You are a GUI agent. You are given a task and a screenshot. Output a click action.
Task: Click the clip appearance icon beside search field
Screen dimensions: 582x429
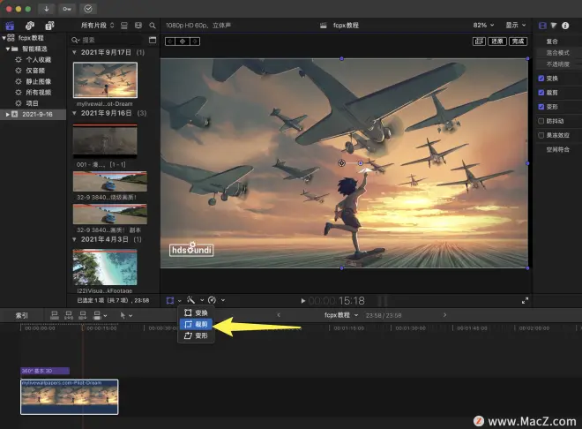tap(153, 40)
